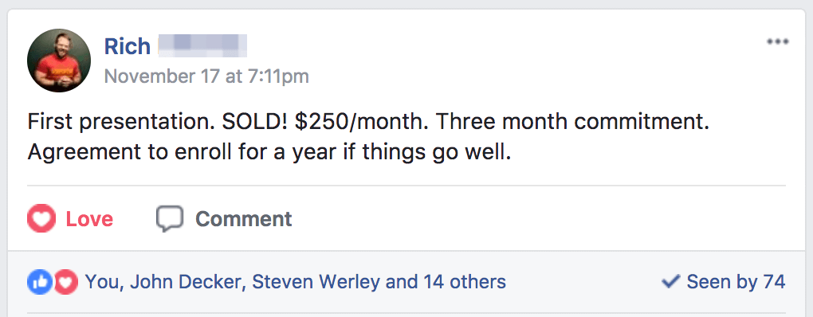Select the "Comment" text button

(x=244, y=219)
